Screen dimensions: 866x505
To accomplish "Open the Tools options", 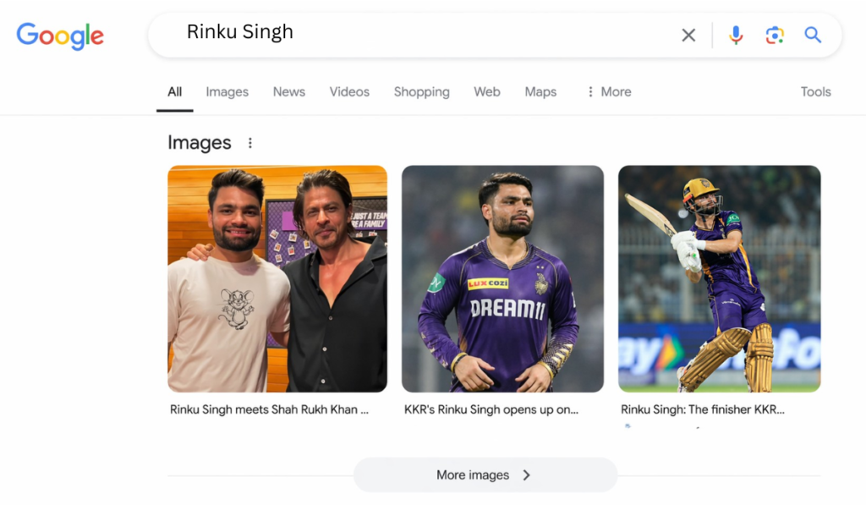I will point(814,91).
